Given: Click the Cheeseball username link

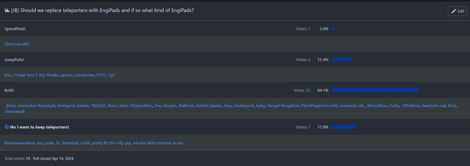Looking at the screenshot, I should 14,111.
